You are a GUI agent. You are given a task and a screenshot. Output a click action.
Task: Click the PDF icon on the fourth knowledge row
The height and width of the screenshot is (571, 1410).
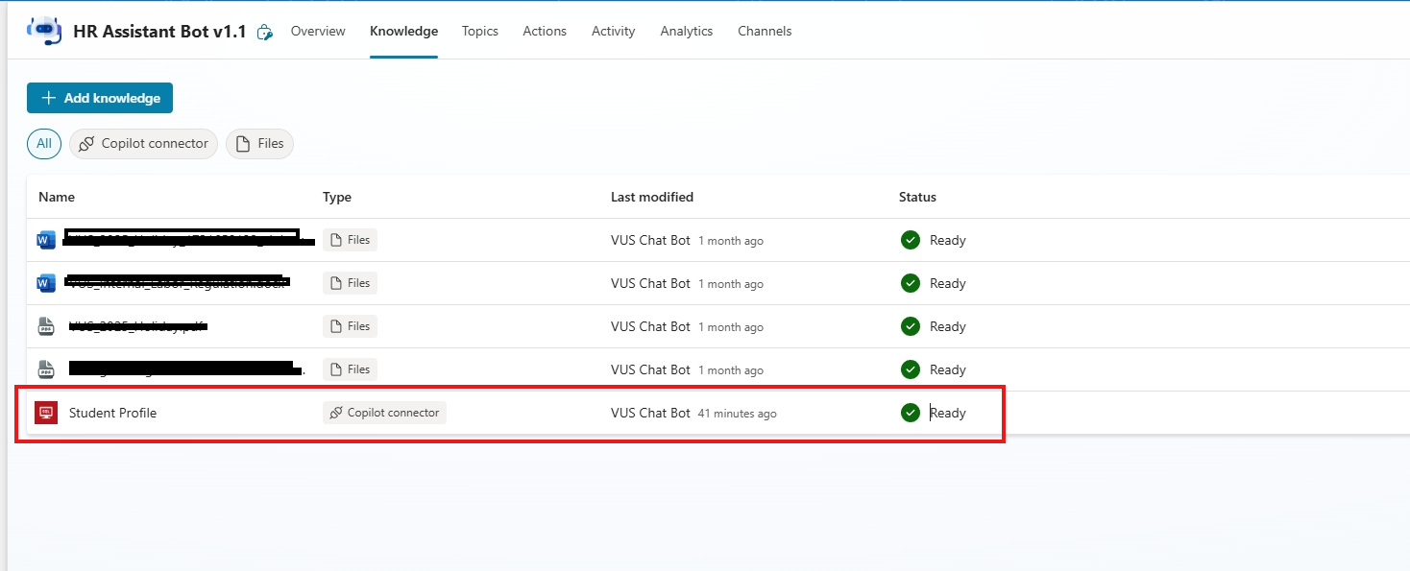coord(45,369)
